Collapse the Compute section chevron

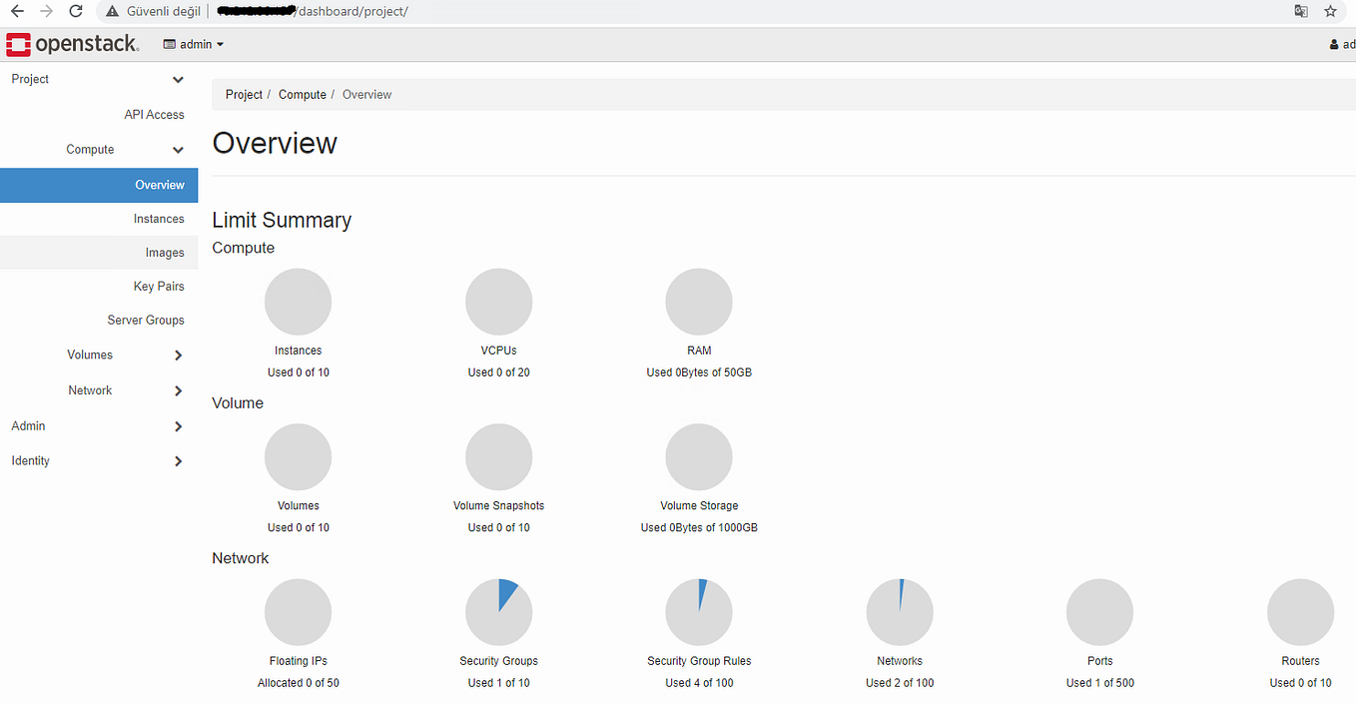point(178,150)
